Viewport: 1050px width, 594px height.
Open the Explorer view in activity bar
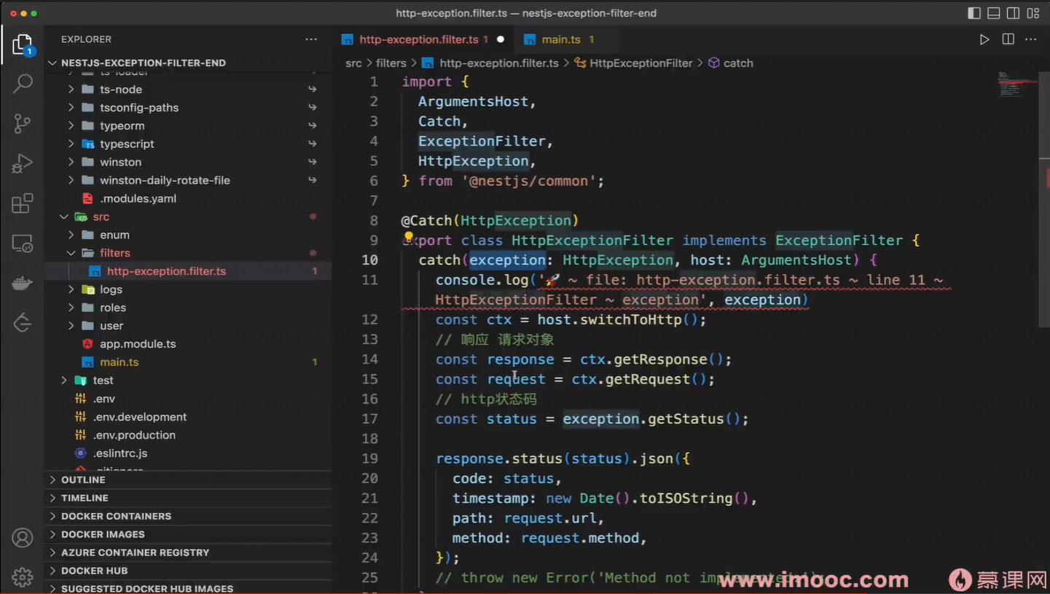23,45
